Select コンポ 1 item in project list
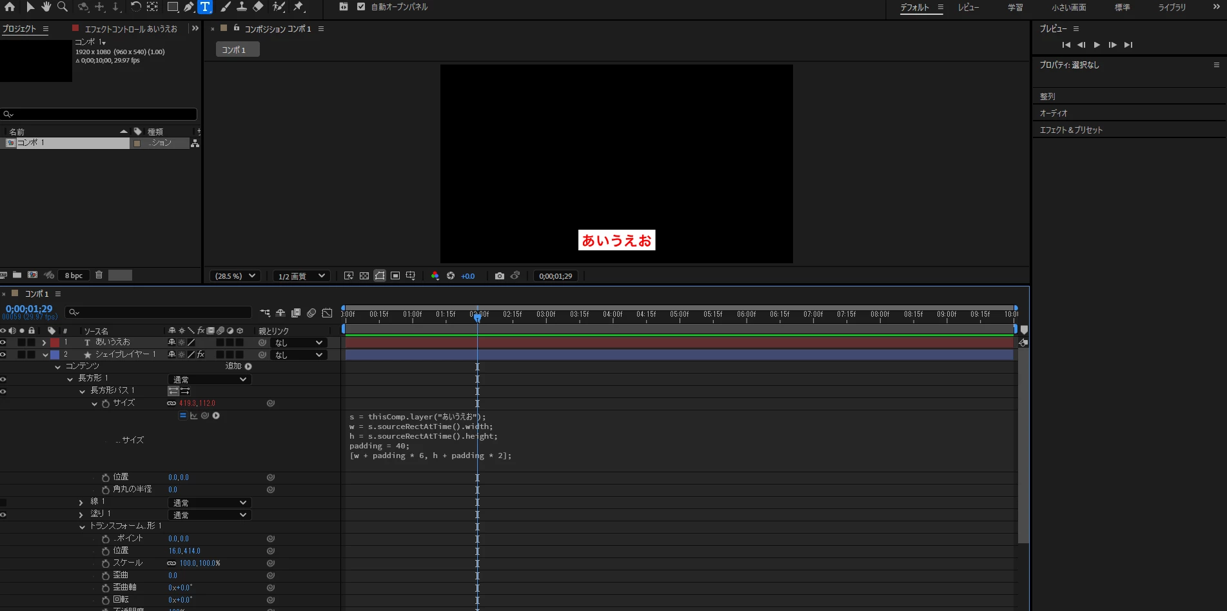This screenshot has height=611, width=1227. [x=64, y=143]
